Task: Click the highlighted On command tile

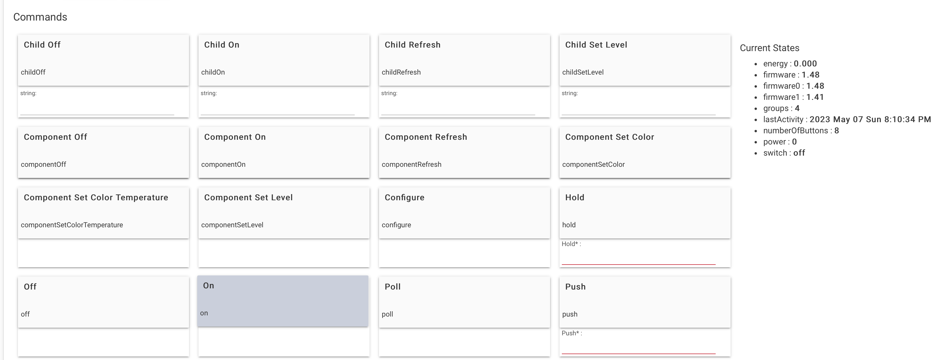Action: pos(283,301)
